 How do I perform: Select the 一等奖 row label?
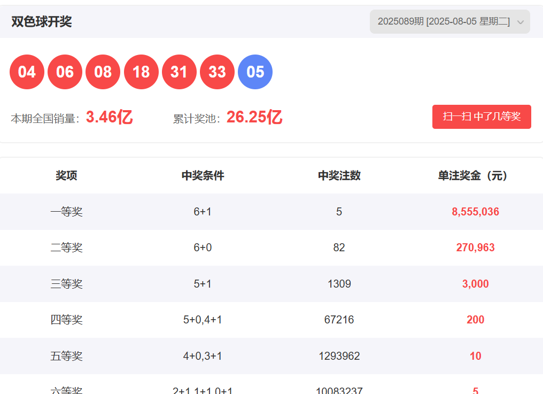pos(66,212)
